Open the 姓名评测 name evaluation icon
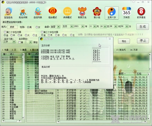 [23, 13]
